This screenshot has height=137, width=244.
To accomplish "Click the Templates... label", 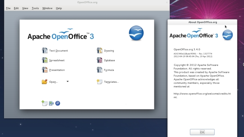I will coord(111,82).
